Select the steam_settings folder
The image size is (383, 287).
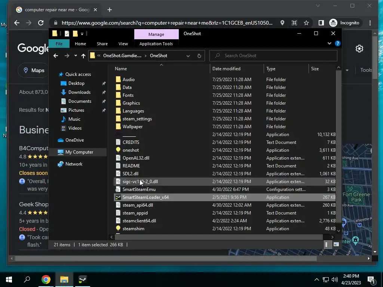[137, 118]
